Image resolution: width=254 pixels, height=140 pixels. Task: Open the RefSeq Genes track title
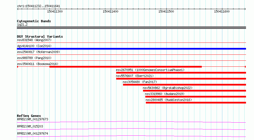(29, 116)
